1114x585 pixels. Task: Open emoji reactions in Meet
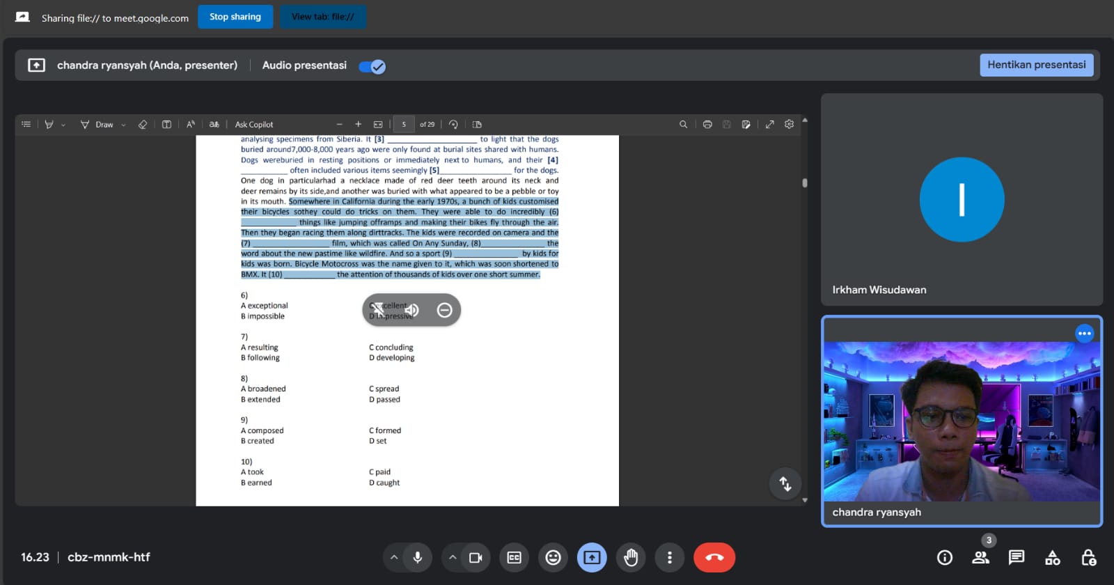coord(553,557)
